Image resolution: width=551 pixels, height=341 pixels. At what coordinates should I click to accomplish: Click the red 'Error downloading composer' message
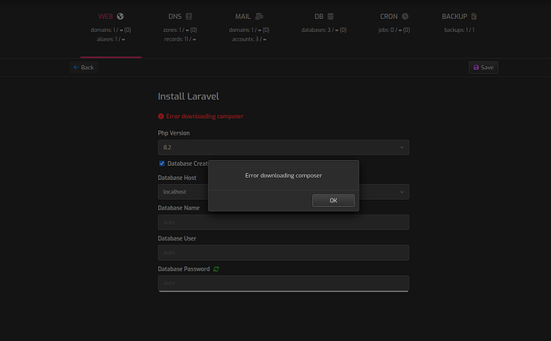click(204, 116)
